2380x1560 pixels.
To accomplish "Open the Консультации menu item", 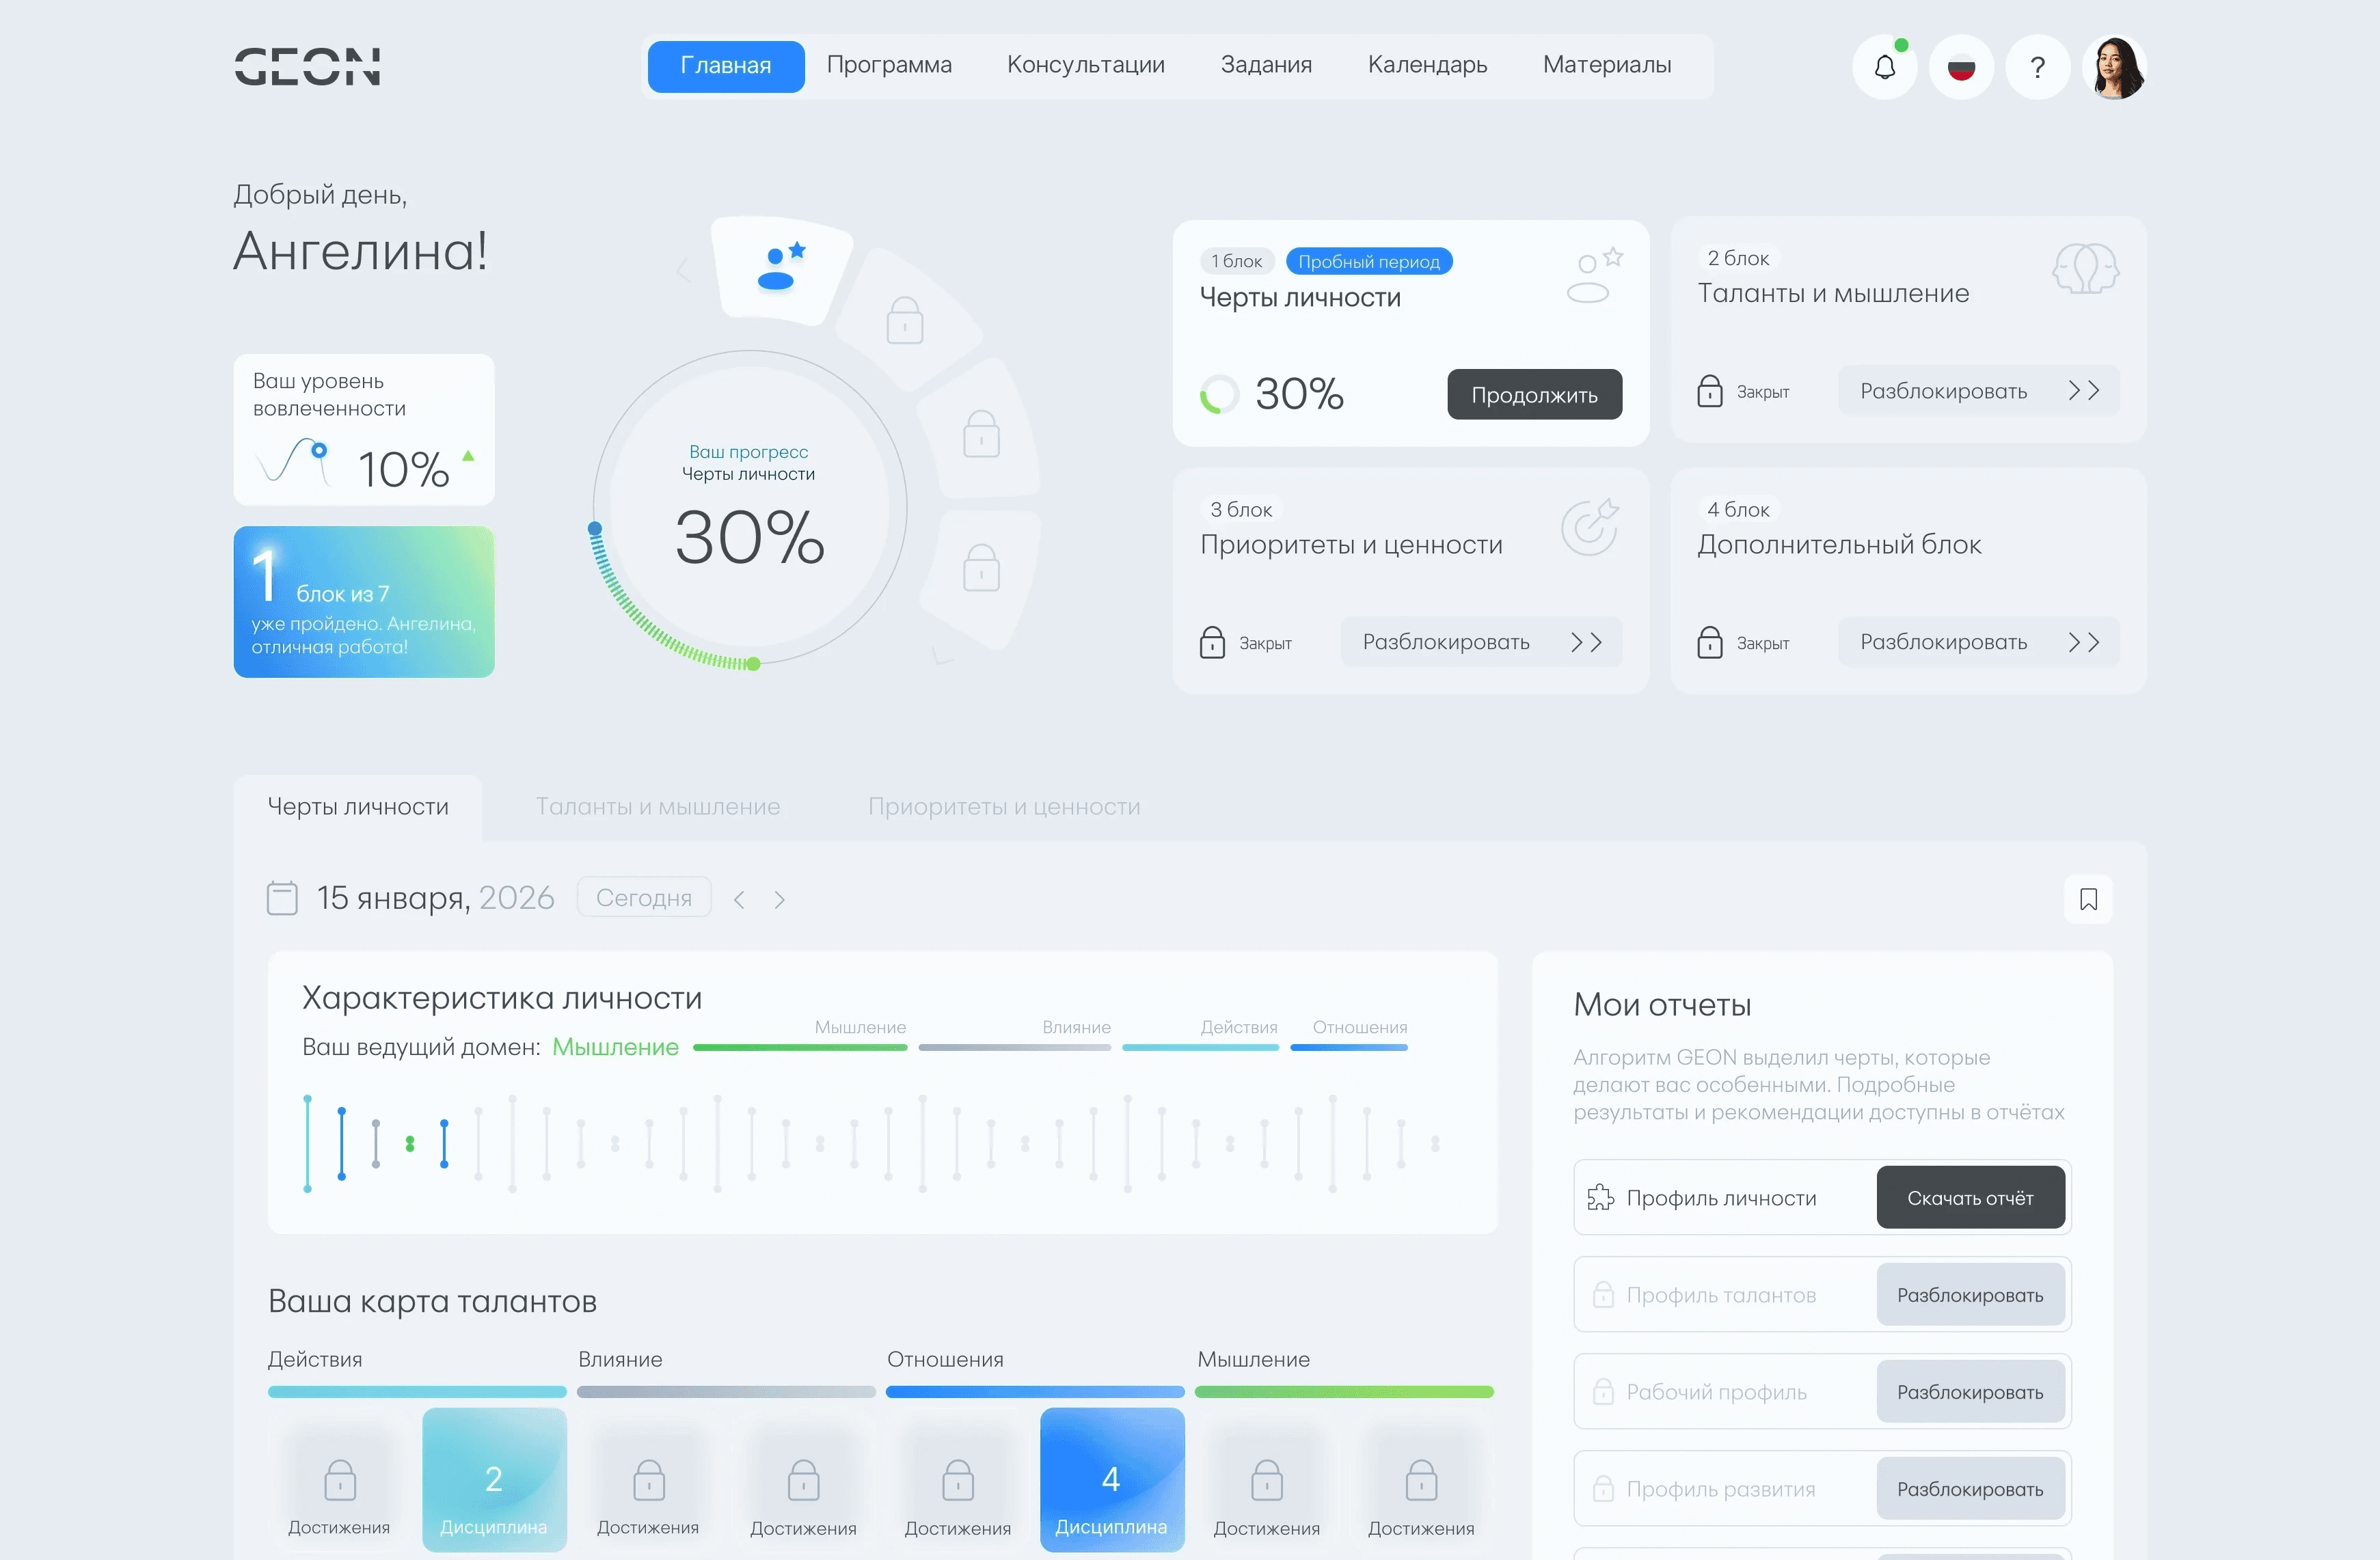I will [x=1085, y=65].
